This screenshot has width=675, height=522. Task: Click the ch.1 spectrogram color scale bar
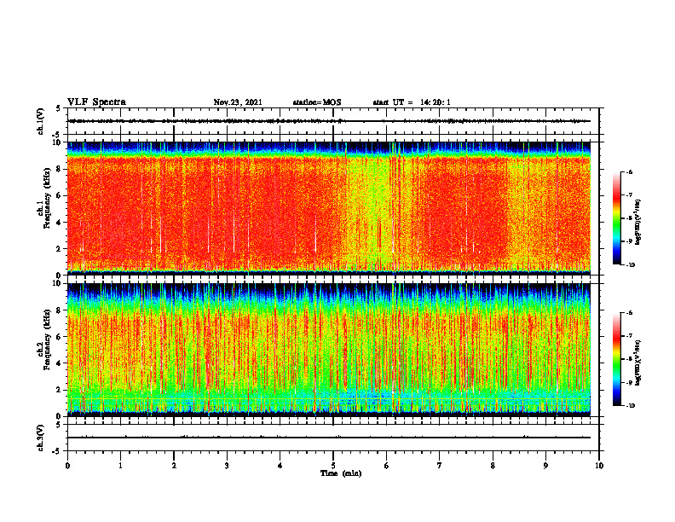pos(616,218)
